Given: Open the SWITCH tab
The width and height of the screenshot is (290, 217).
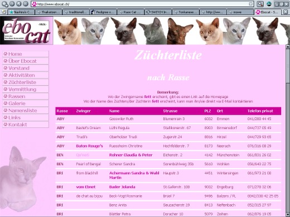Looking at the screenshot, I should pyautogui.click(x=158, y=12).
